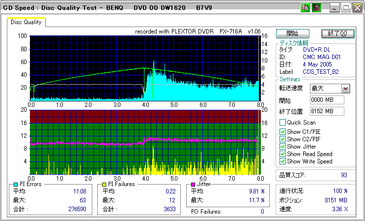
Task: Close the CD Speed window
Action: pyautogui.click(x=357, y=8)
